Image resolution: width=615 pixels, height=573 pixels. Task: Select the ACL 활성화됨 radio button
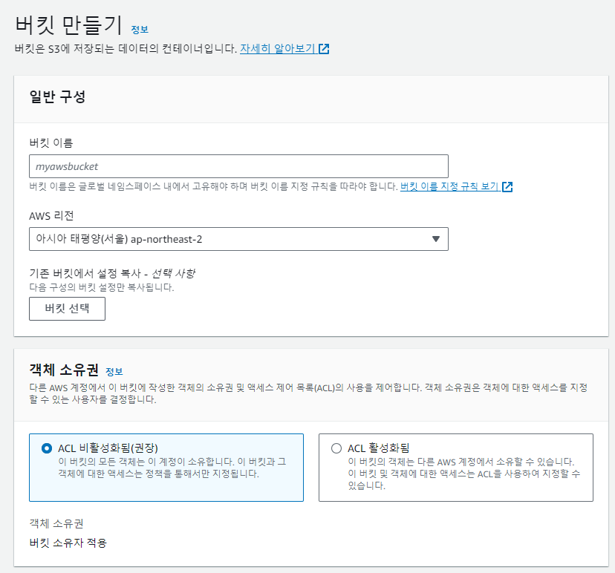coord(336,448)
